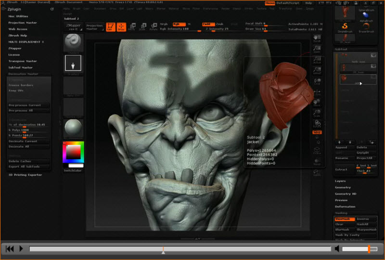Image resolution: width=385 pixels, height=260 pixels.
Task: Open the Transpose Master plugin entry
Action: [x=22, y=61]
